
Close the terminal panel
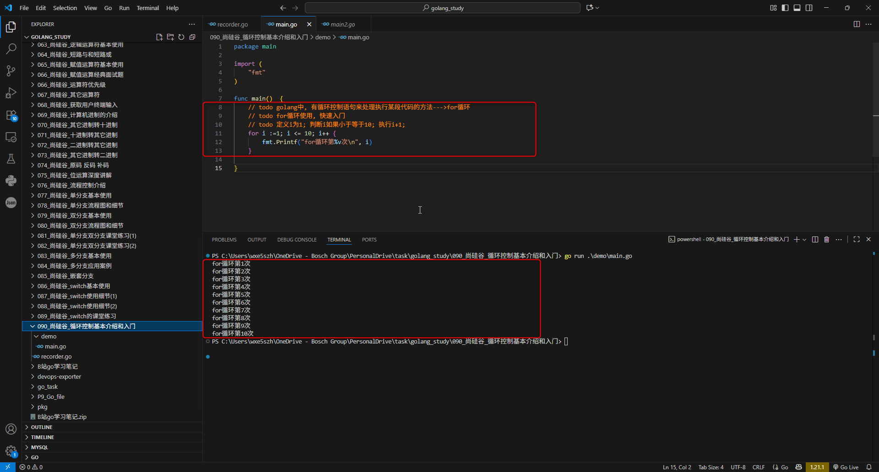click(868, 239)
